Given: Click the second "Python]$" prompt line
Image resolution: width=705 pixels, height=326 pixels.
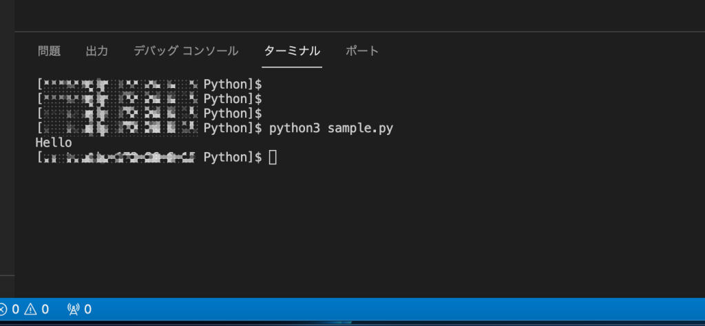Looking at the screenshot, I should coord(233,99).
